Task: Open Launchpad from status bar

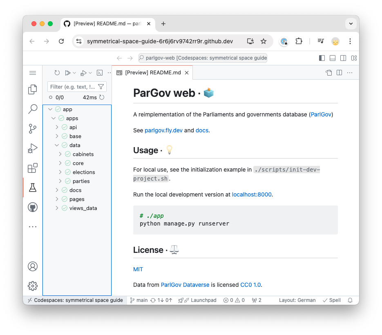Action: click(197, 300)
